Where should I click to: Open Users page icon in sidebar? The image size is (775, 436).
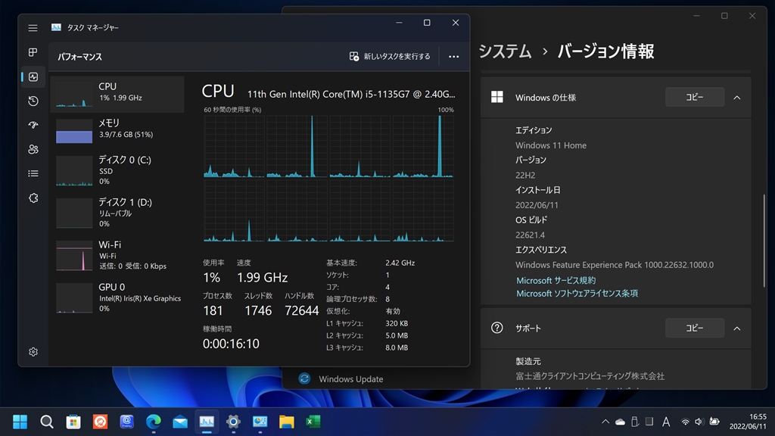tap(33, 149)
